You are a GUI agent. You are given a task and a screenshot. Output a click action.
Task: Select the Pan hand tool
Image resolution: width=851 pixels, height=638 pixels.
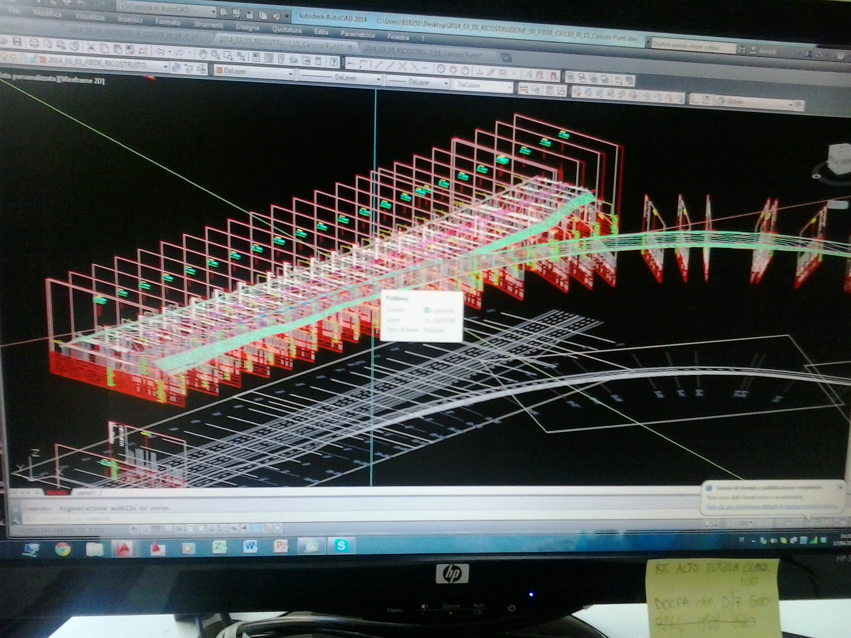coord(203,54)
